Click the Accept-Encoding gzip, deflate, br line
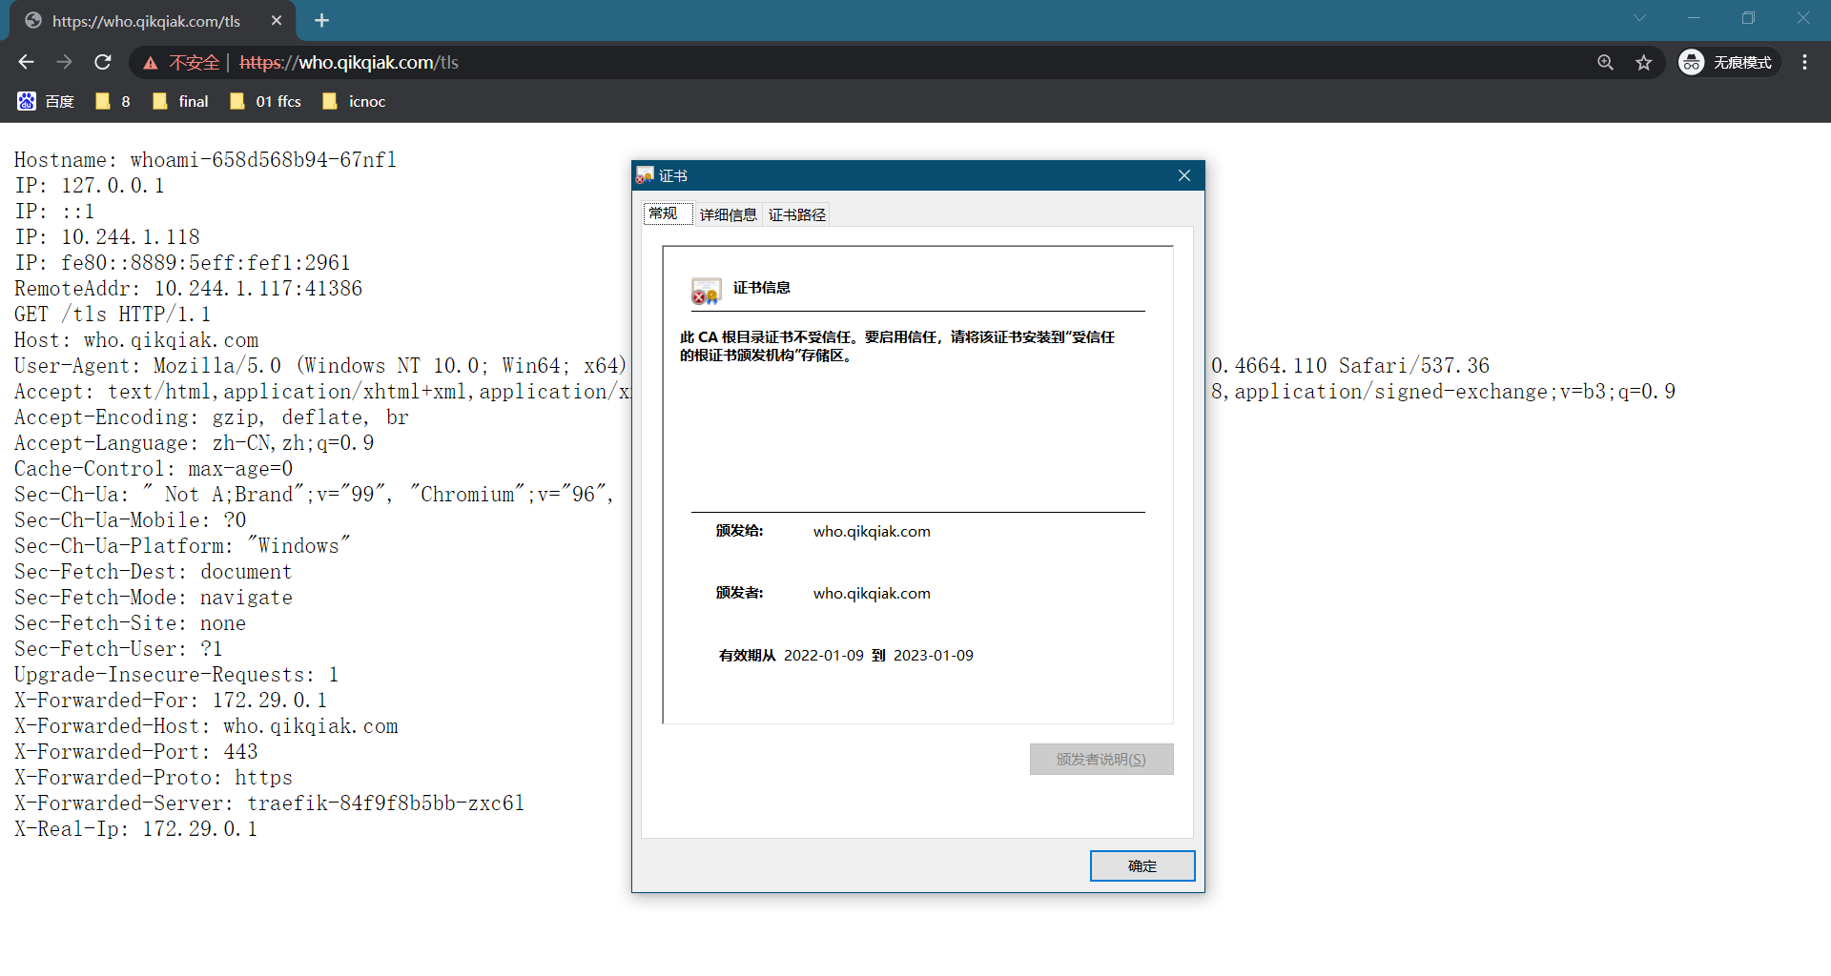The width and height of the screenshot is (1831, 976). (x=211, y=417)
